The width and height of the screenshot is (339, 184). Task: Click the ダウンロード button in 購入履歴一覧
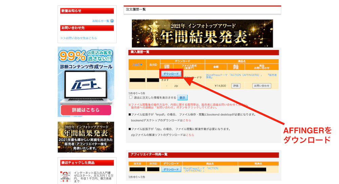(171, 74)
